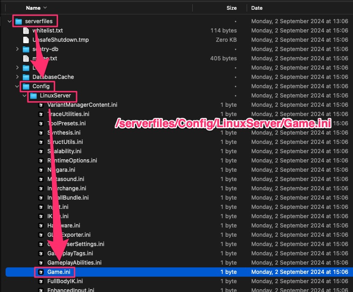Select the Config folder name
The width and height of the screenshot is (353, 292).
point(41,86)
